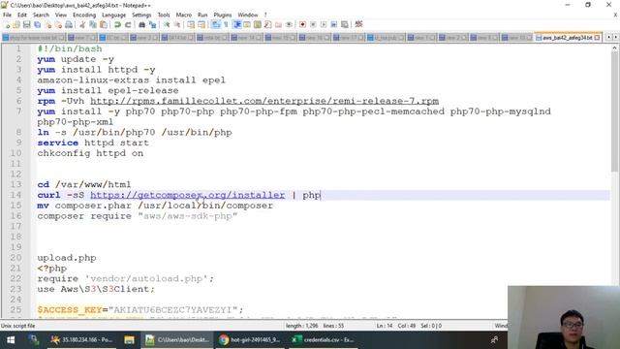This screenshot has width=620, height=349.
Task: Save the file with the Save toolbar icon
Action: click(27, 25)
